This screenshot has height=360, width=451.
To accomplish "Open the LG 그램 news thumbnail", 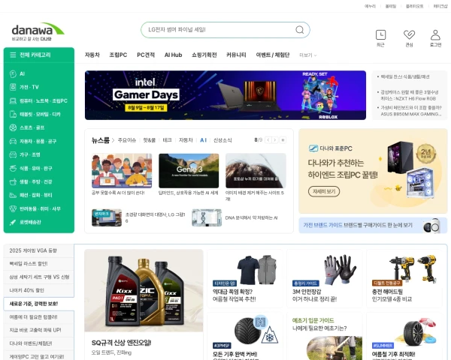I will click(x=107, y=218).
